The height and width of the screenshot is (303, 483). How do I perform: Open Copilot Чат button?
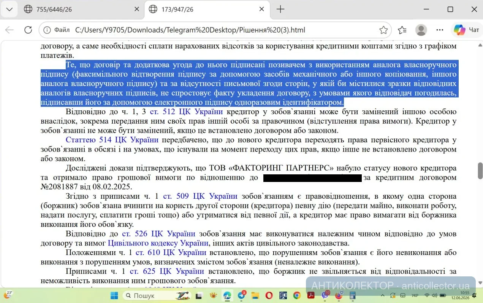(466, 30)
